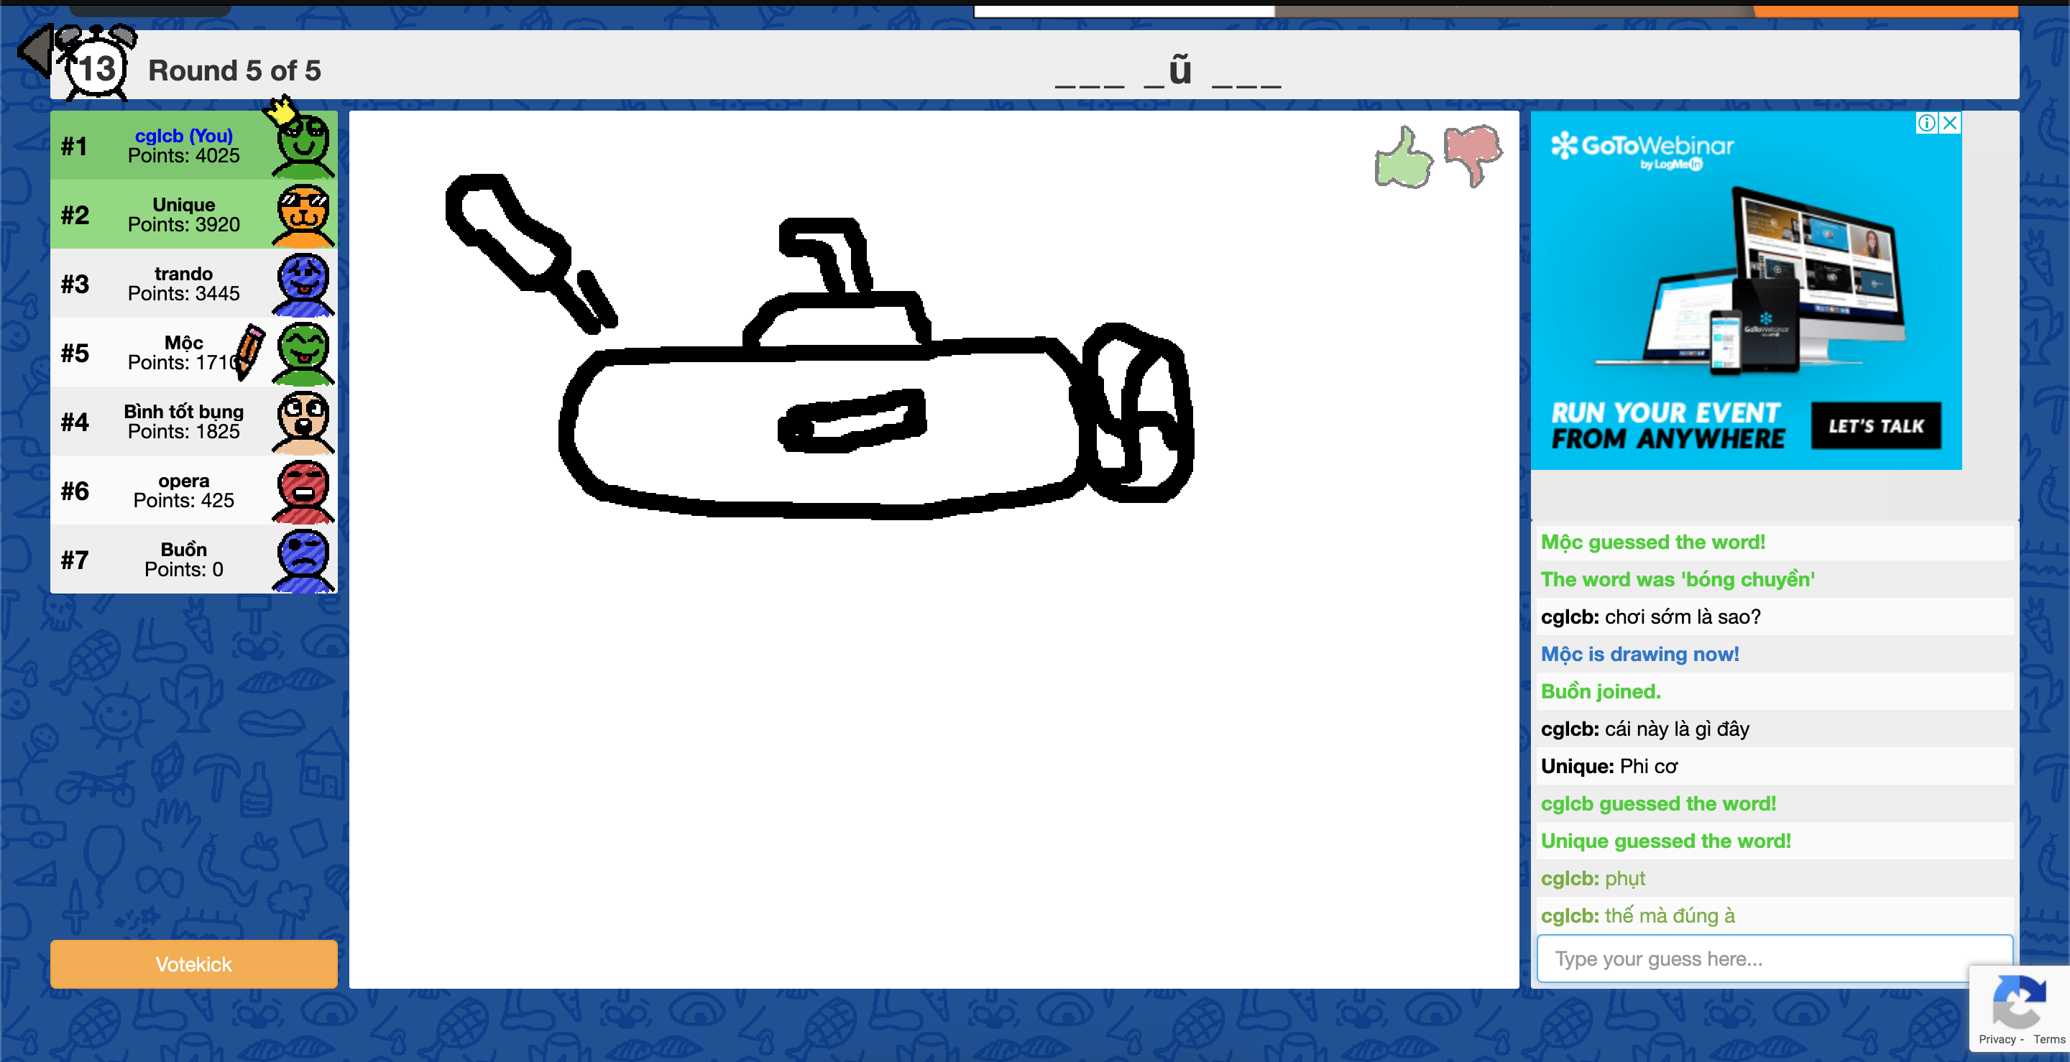Click cglcb's crowned green avatar
Image resolution: width=2070 pixels, height=1062 pixels.
point(302,144)
